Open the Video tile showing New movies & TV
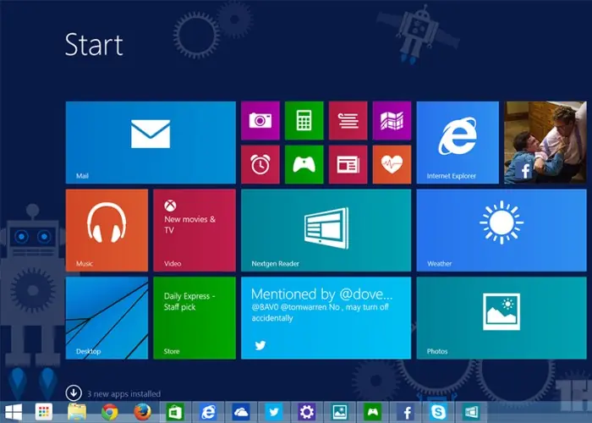This screenshot has height=423, width=592. pos(195,230)
